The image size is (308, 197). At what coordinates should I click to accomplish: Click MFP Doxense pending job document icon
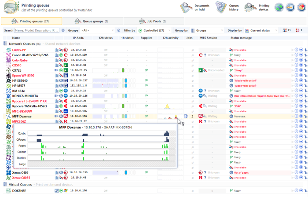tap(186, 116)
